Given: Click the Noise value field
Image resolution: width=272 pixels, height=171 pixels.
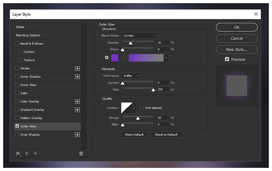Looking at the screenshot, I should pos(163,49).
